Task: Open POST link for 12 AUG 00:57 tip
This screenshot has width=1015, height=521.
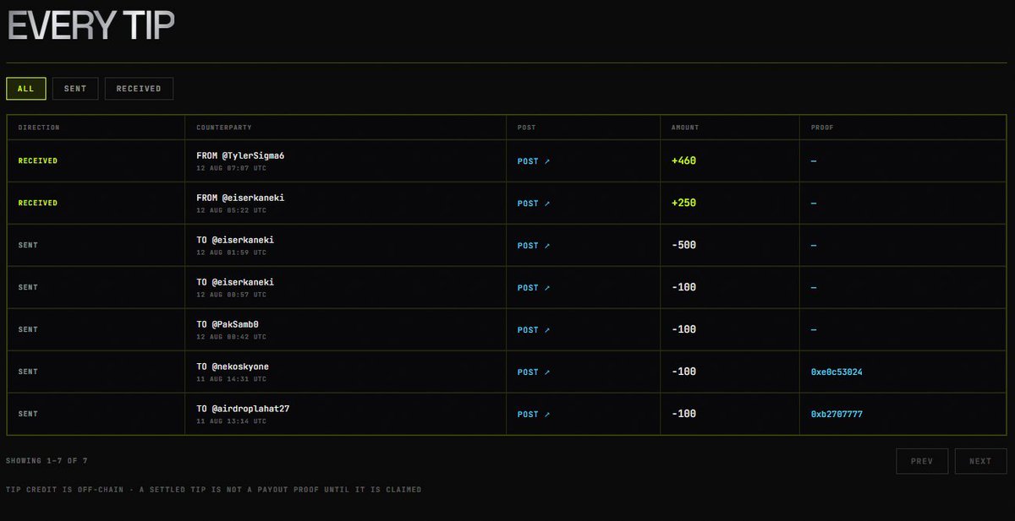Action: pyautogui.click(x=534, y=287)
